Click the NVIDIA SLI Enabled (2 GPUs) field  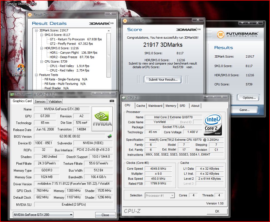73,204
